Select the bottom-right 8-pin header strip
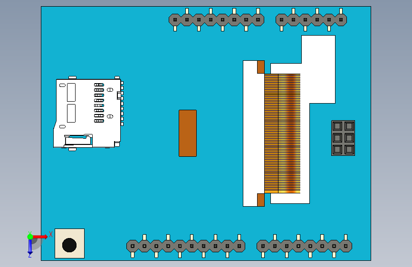Viewport: 412px width, 267px height. [304, 246]
